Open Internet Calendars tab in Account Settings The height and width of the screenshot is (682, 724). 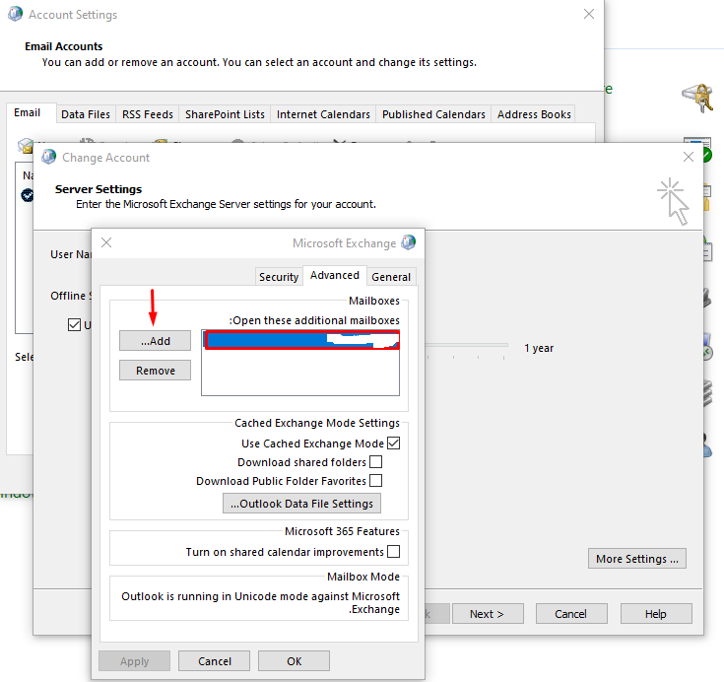pyautogui.click(x=323, y=114)
